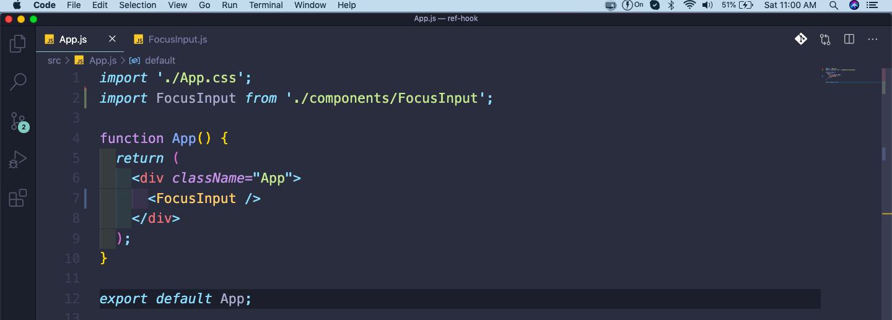Switch to the FocusInput.js tab
This screenshot has width=892, height=320.
170,39
